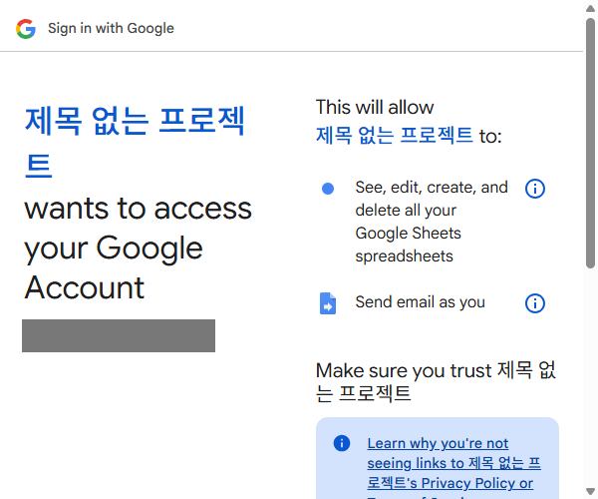
Task: Click the redacted account email box
Action: [119, 335]
